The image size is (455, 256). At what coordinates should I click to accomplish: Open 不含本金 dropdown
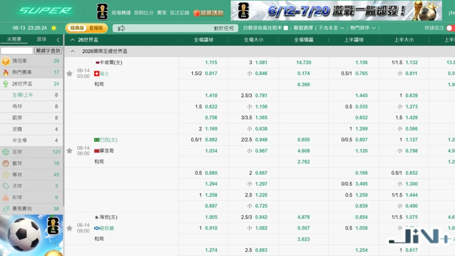coord(331,28)
